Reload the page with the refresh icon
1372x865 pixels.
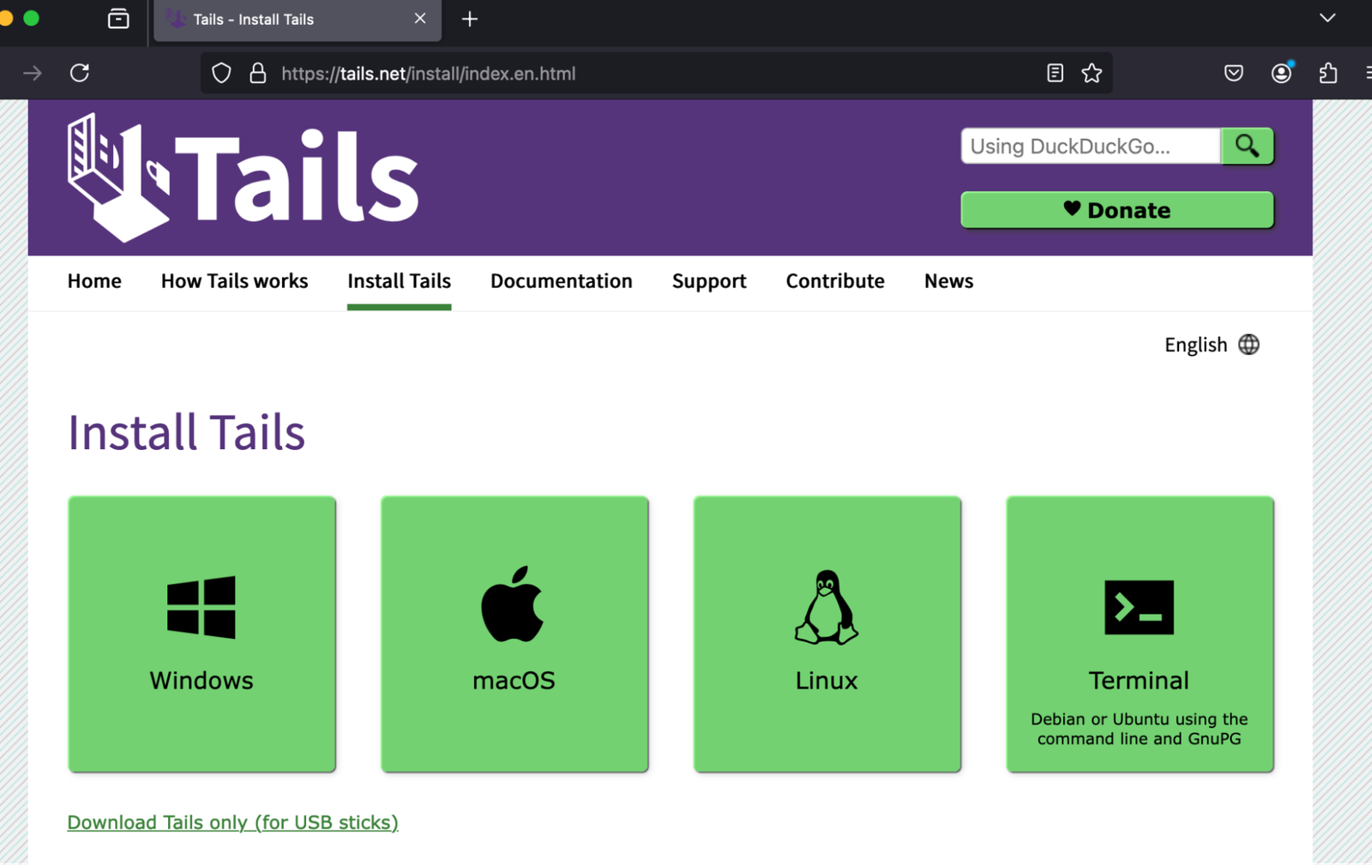tap(79, 73)
